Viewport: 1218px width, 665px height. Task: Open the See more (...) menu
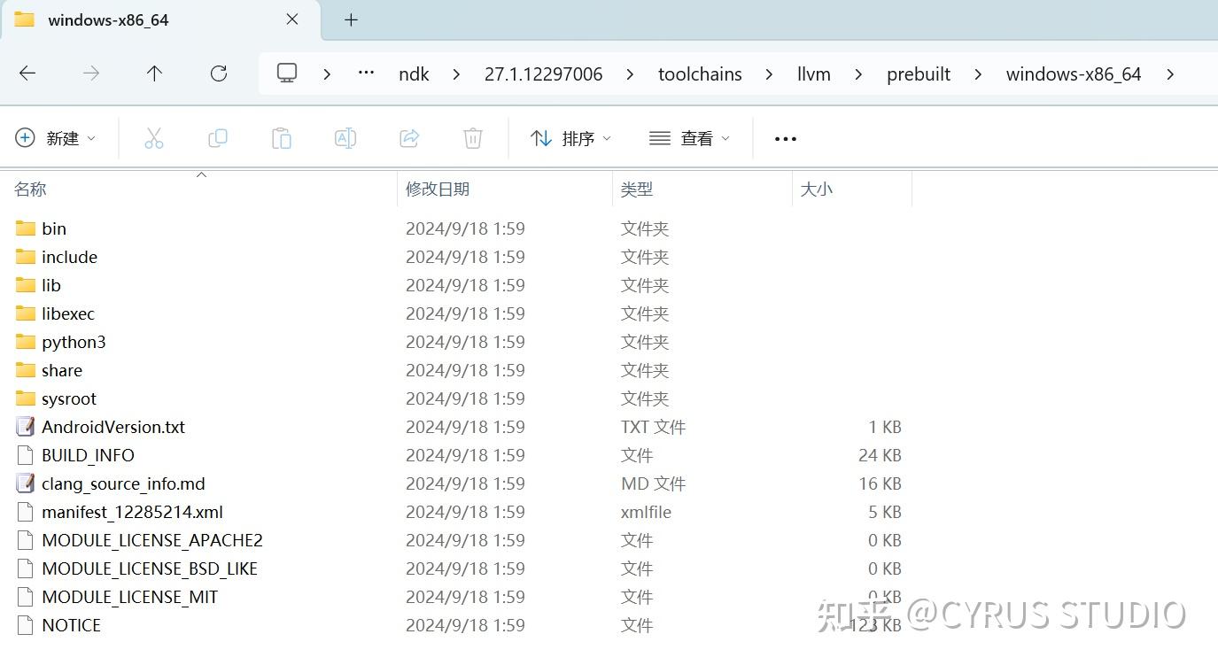785,138
